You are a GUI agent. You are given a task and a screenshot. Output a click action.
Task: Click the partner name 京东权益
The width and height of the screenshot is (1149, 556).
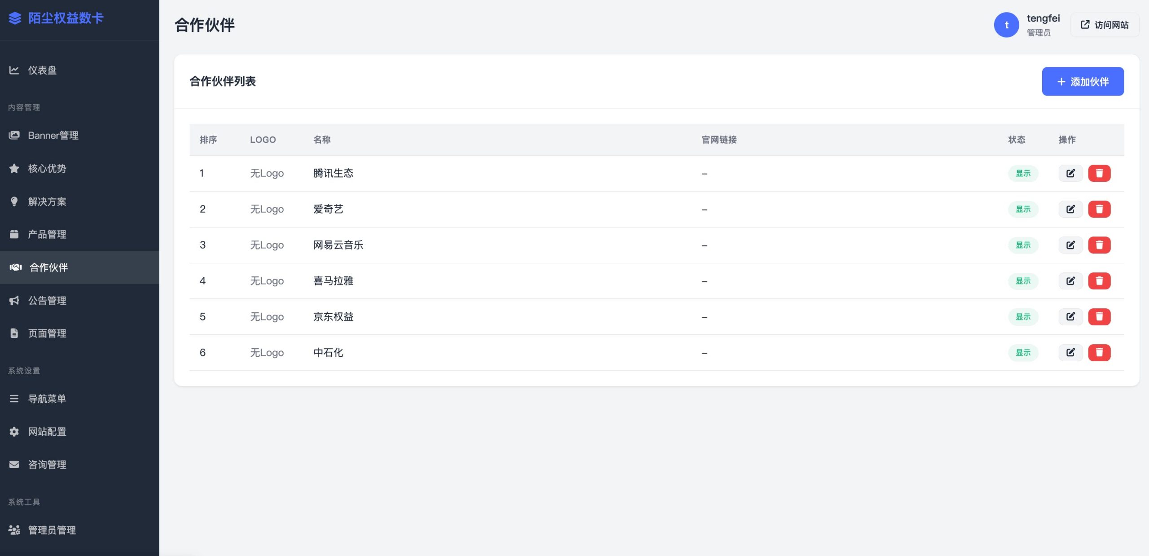tap(333, 317)
